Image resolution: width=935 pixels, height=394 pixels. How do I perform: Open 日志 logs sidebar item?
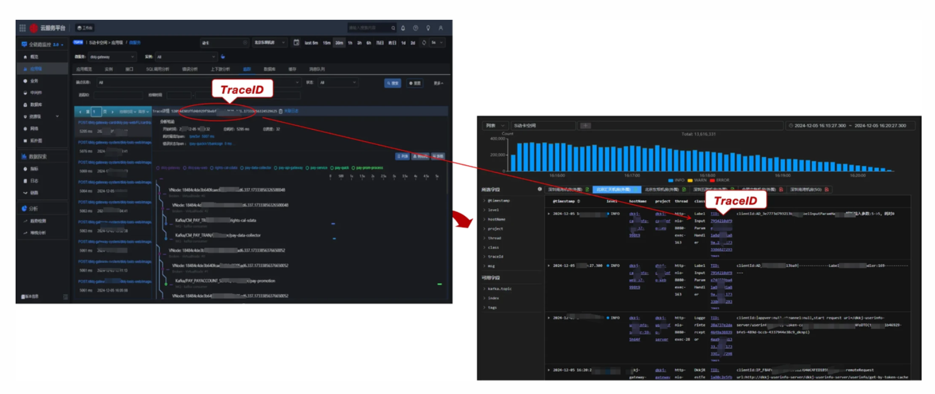(34, 181)
